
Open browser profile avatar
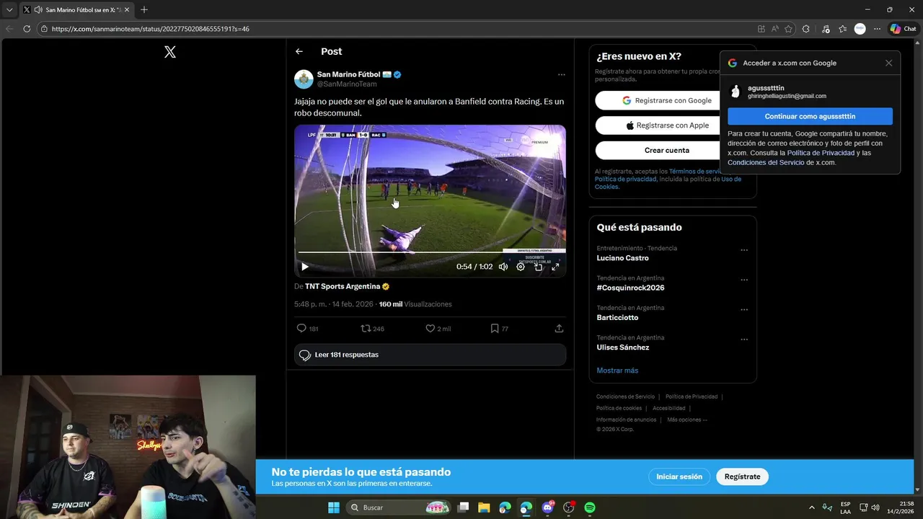point(860,29)
